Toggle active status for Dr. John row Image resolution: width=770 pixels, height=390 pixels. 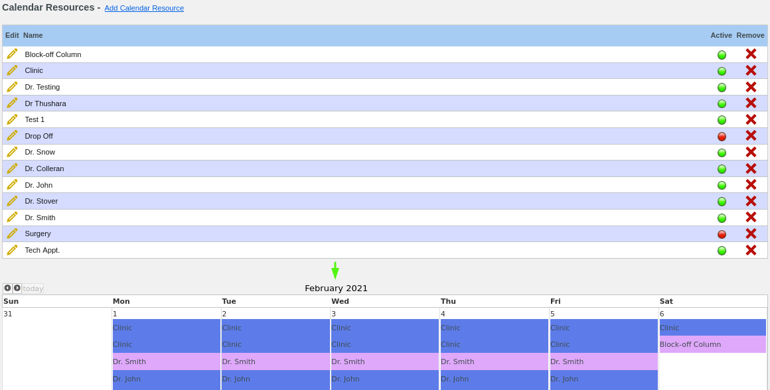click(x=722, y=186)
